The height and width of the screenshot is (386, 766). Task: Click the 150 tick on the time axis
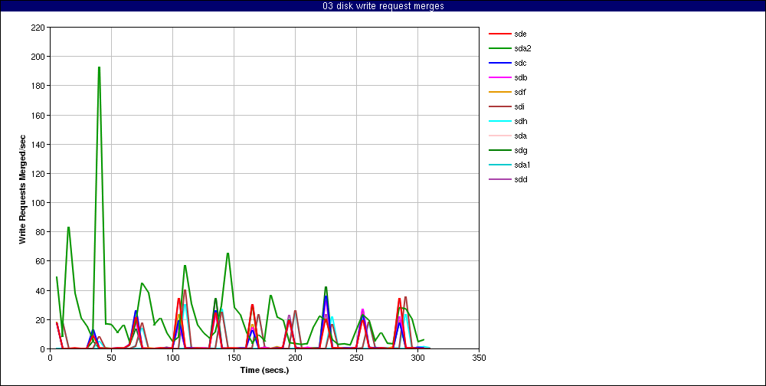click(234, 357)
